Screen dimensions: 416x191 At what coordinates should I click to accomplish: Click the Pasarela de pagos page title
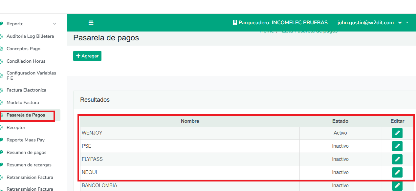pos(106,38)
